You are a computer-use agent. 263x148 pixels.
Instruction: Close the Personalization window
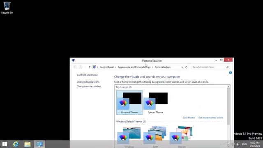click(228, 60)
